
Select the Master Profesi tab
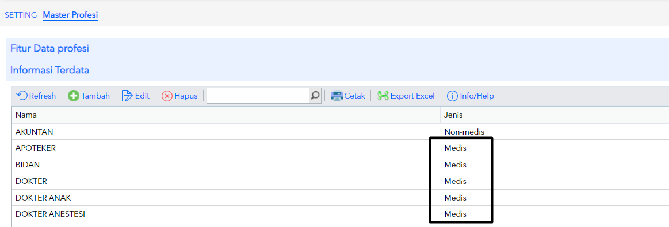70,15
